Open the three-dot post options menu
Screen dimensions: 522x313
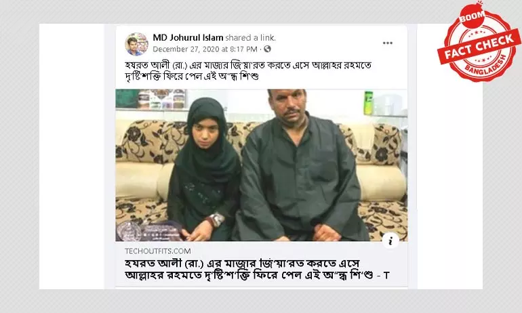[388, 43]
